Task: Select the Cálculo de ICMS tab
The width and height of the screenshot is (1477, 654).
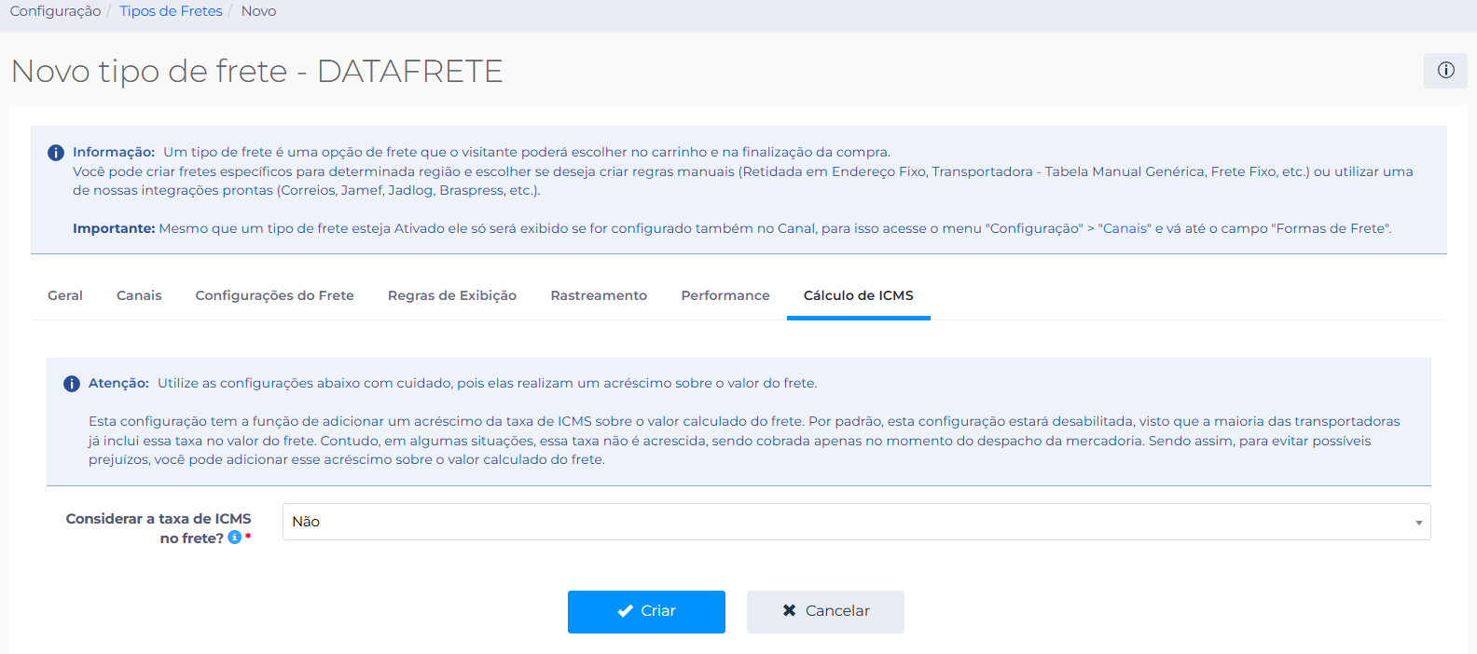Action: pos(859,295)
